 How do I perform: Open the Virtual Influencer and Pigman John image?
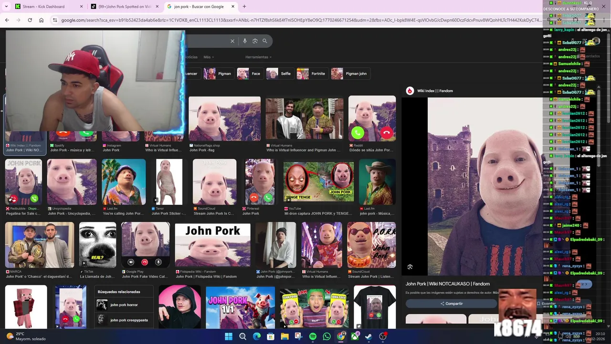coord(305,118)
